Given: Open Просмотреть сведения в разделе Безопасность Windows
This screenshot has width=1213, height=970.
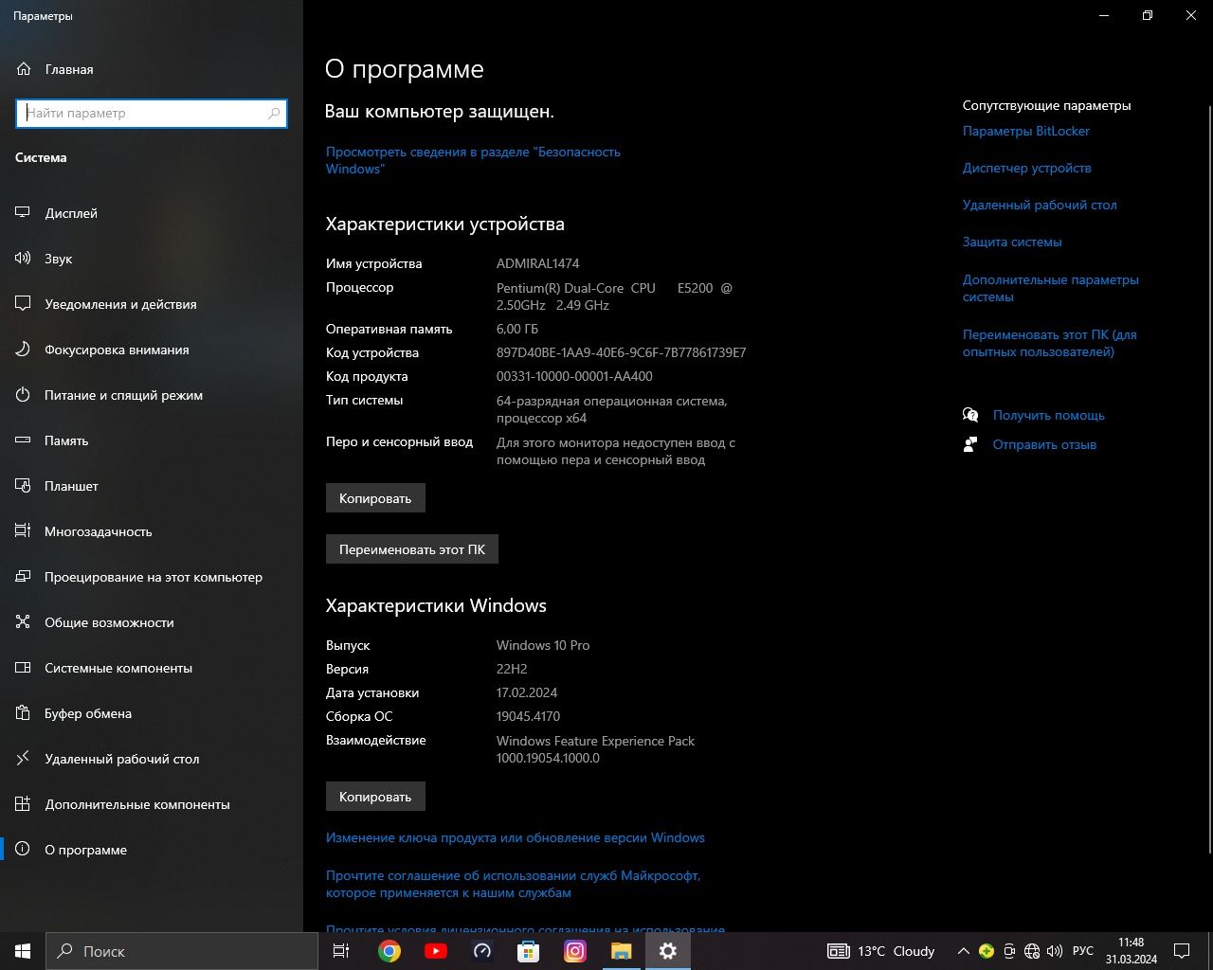Looking at the screenshot, I should click(x=473, y=160).
